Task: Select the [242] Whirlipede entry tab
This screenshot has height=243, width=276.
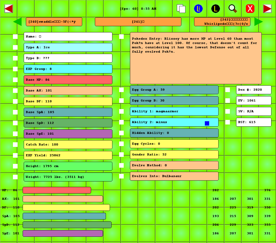Action: [222, 22]
